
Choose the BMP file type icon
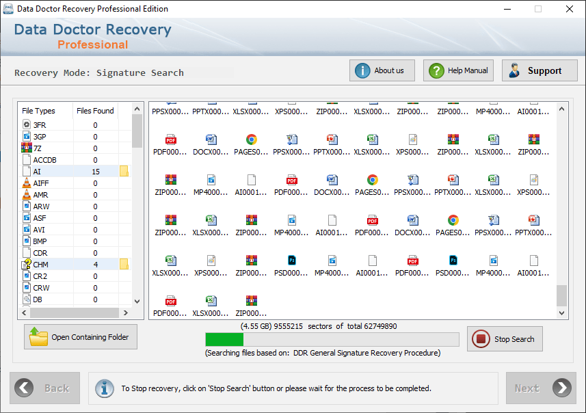27,241
